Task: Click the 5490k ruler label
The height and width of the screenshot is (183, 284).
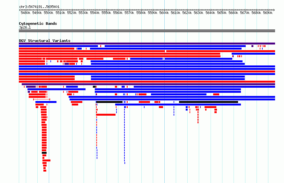Action: 37,13
